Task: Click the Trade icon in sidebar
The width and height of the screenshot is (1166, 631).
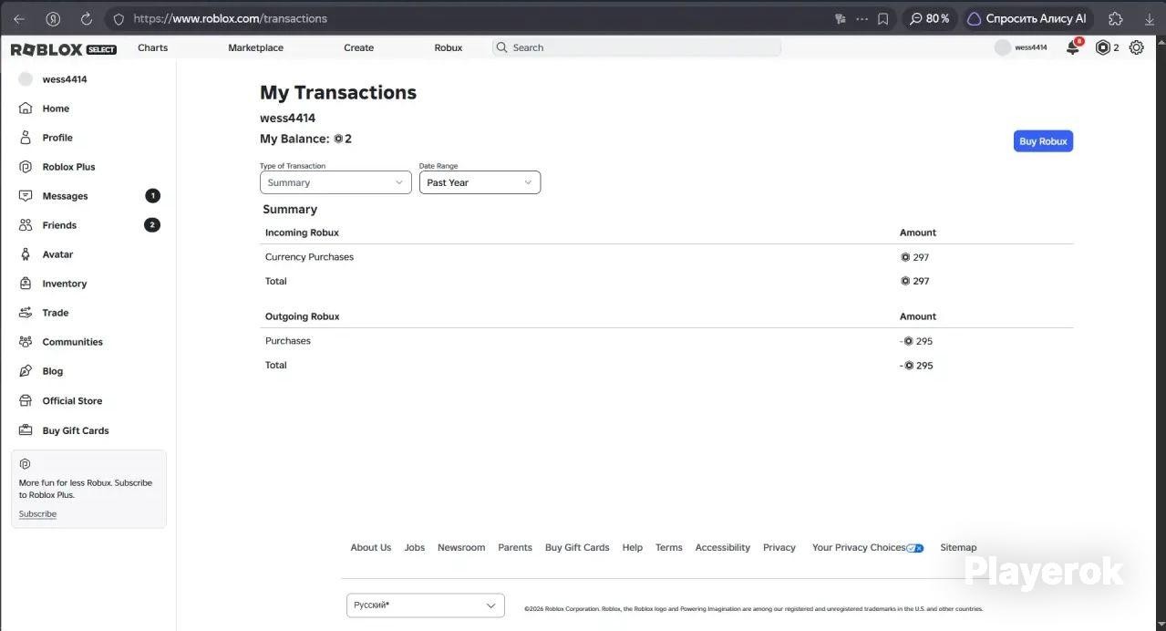Action: coord(26,313)
